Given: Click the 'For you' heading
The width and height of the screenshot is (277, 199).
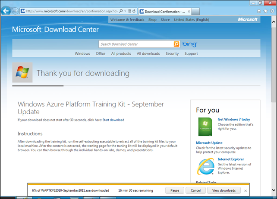Looking at the screenshot, I should point(208,110).
